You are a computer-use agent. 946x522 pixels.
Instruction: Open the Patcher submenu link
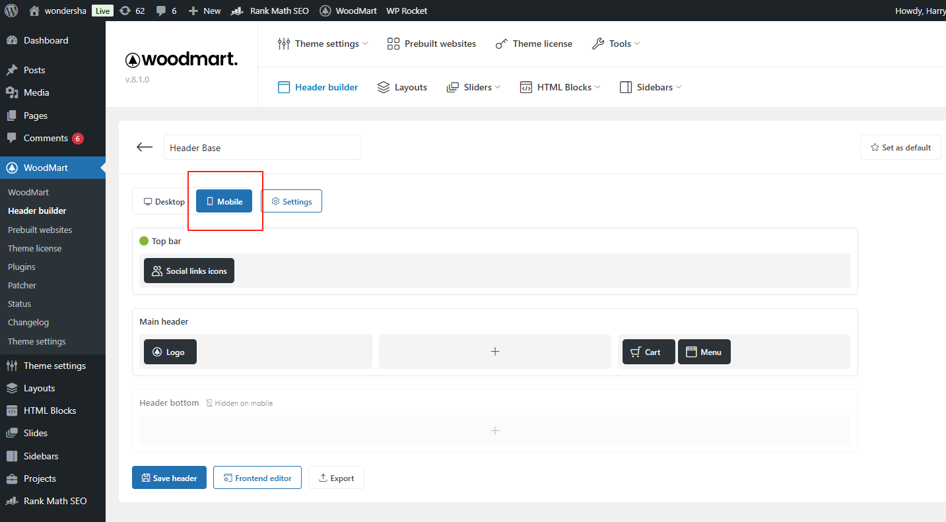pyautogui.click(x=22, y=285)
